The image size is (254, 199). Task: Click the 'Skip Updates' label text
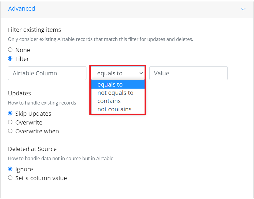coord(33,114)
